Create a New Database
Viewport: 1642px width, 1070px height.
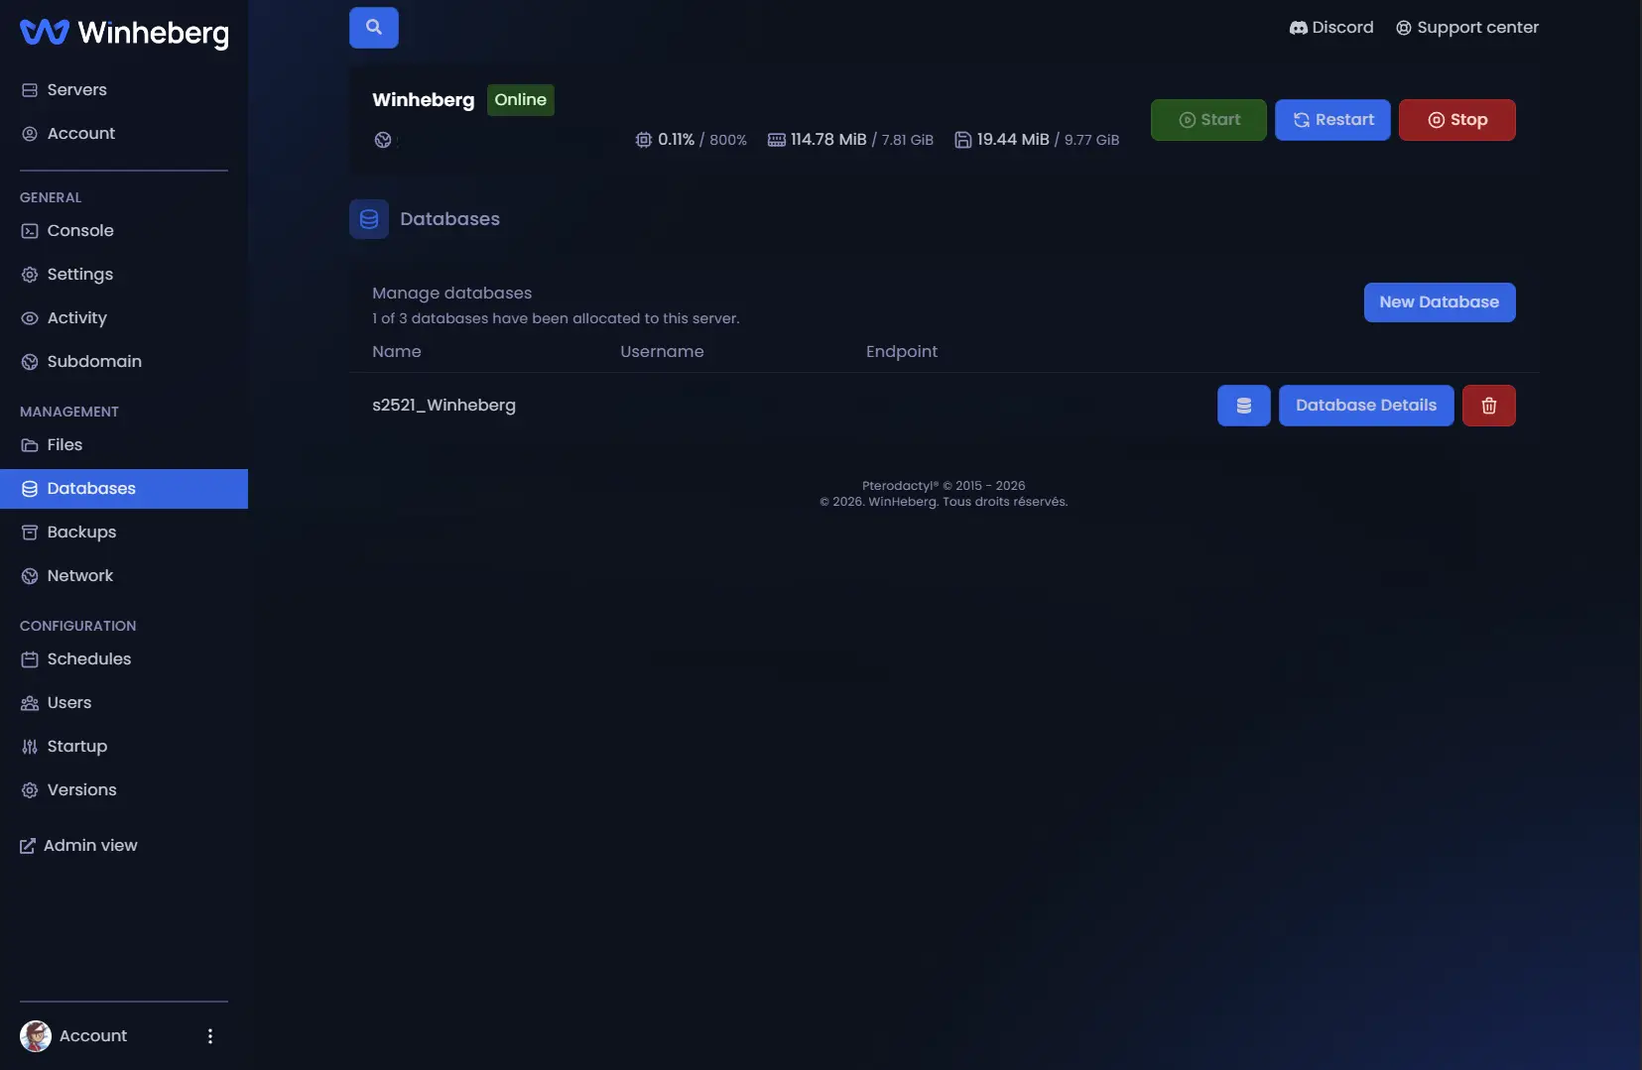1440,302
